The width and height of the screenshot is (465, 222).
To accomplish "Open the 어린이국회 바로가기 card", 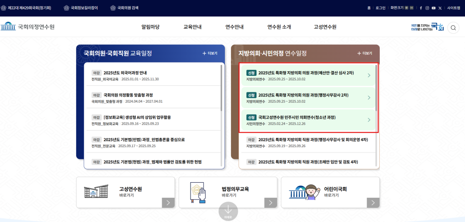I will pyautogui.click(x=330, y=192).
